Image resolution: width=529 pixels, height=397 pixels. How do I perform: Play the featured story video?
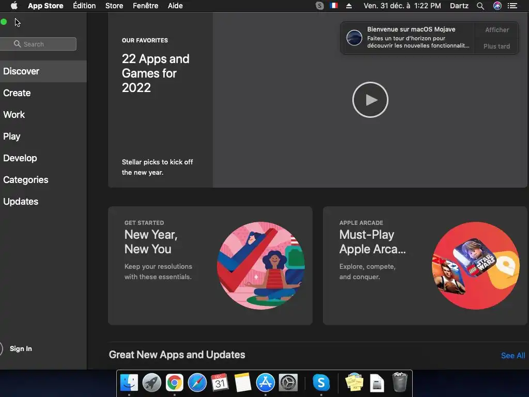(370, 100)
